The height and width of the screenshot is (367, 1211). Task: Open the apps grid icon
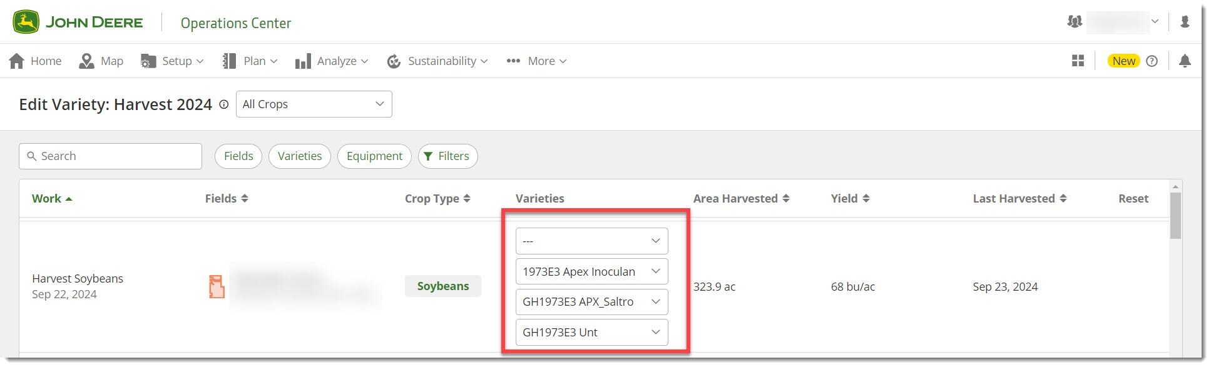pyautogui.click(x=1078, y=61)
